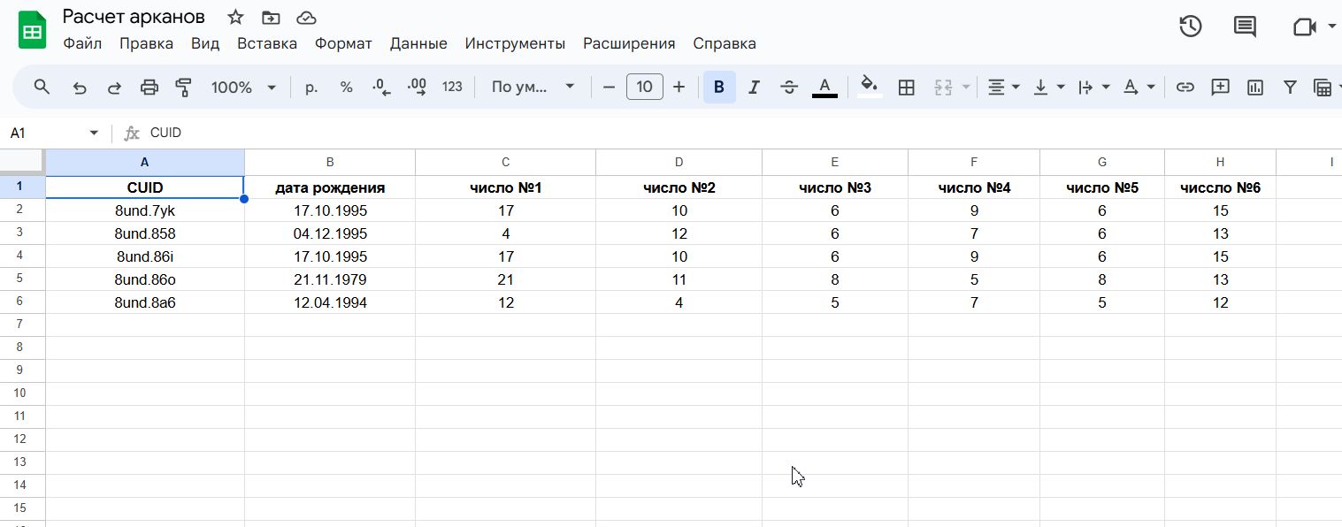Toggle italic formatting
Screen dimensions: 1342x527
point(754,87)
